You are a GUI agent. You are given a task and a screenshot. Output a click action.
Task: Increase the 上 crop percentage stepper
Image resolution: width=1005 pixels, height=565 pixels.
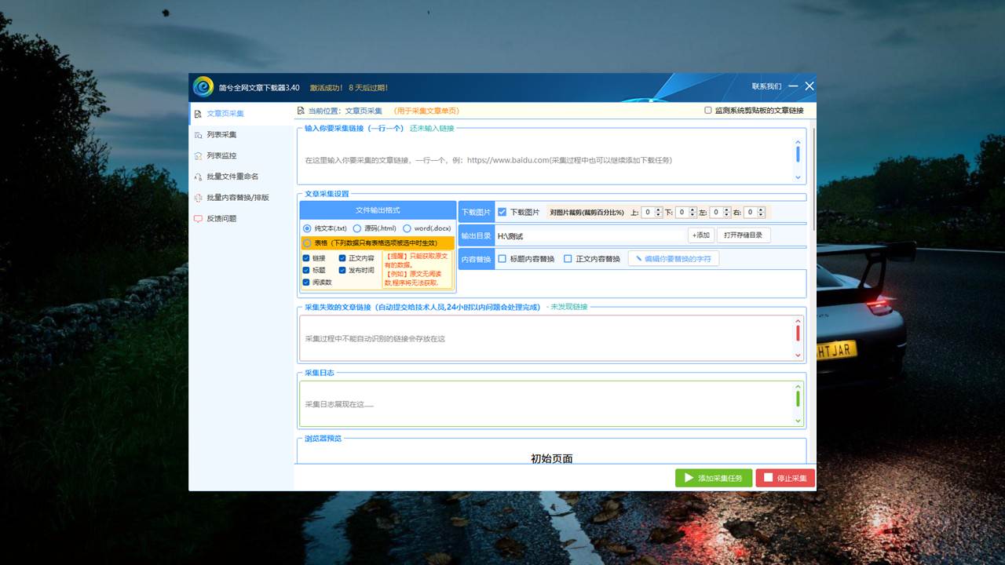[x=658, y=210]
